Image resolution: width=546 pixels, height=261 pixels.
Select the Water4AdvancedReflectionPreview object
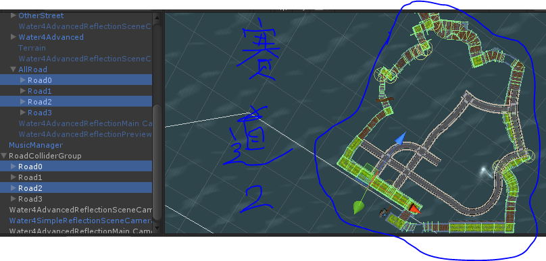[85, 134]
